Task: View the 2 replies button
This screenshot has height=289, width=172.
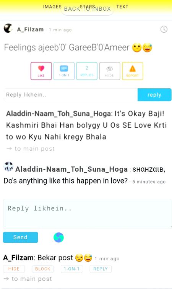Action: 87,71
